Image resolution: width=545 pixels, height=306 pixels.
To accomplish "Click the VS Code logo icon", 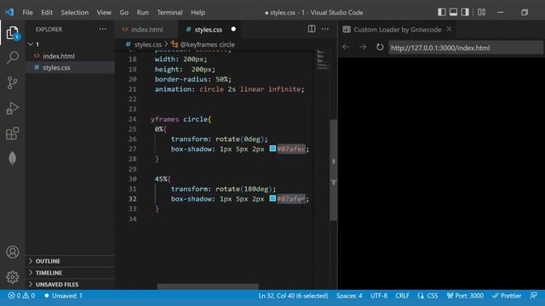I will 9,12.
